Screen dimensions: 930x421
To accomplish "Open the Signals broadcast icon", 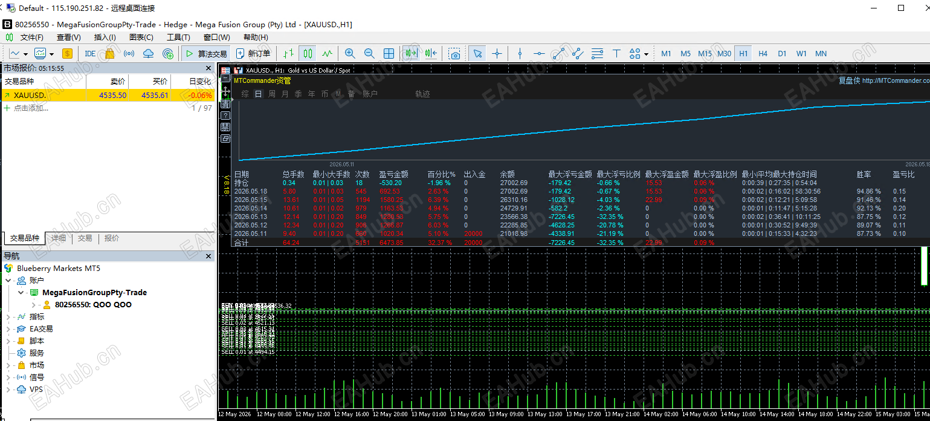I will tap(129, 53).
